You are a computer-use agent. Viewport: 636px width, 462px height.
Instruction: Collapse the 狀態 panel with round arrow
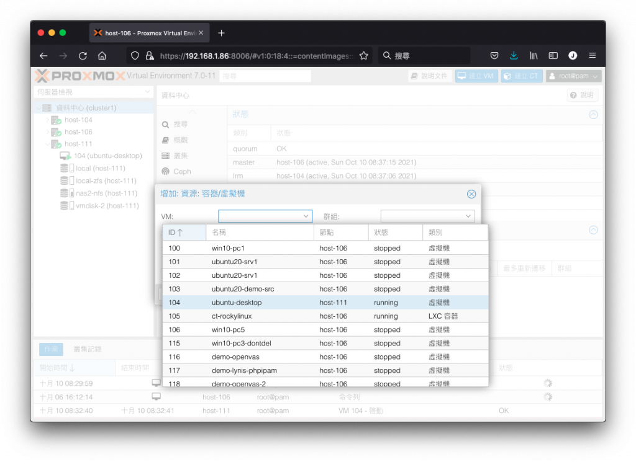[593, 115]
